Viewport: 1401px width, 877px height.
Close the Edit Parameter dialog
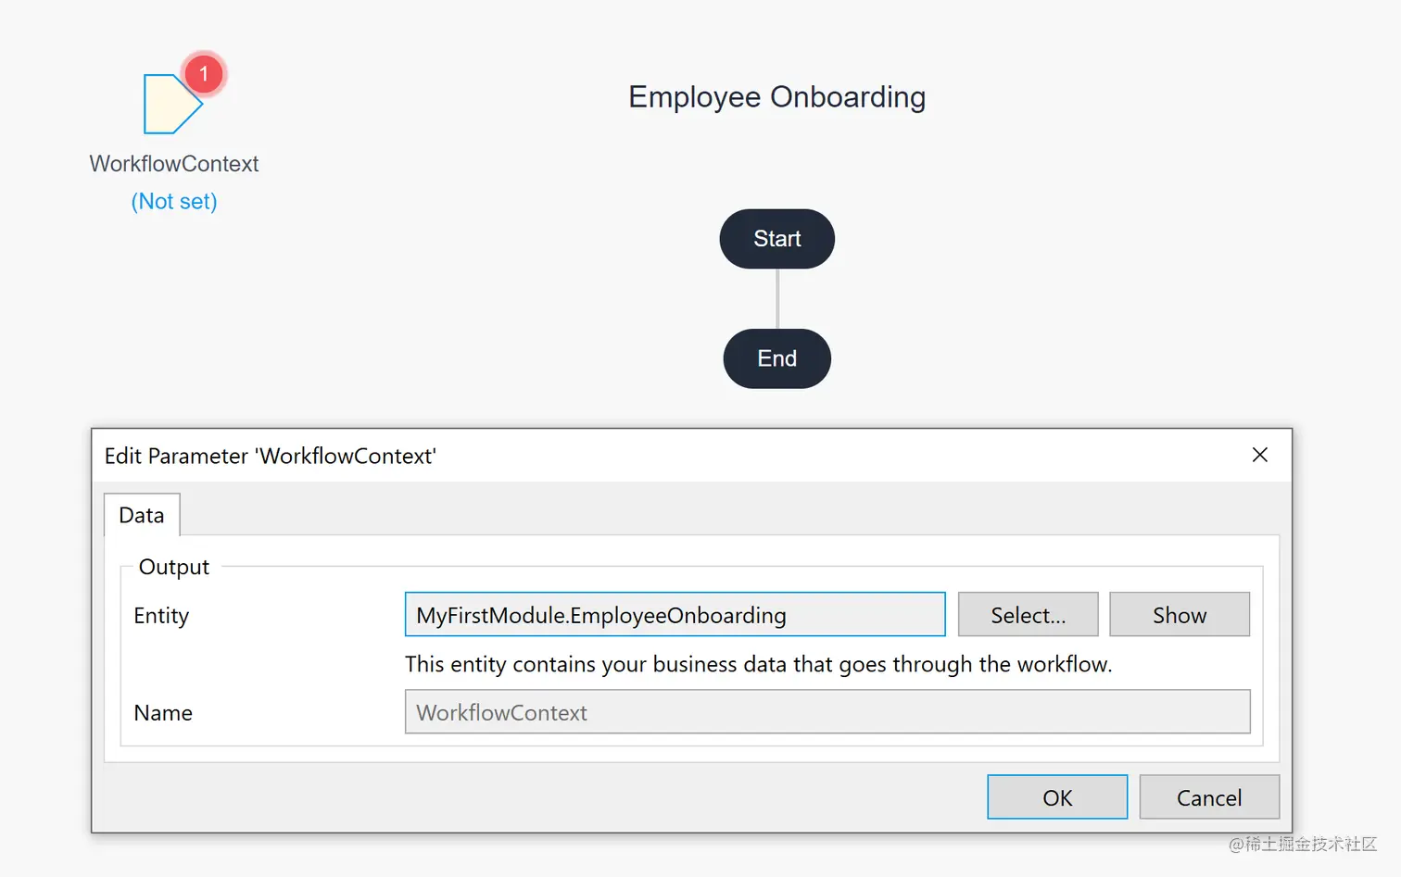coord(1259,455)
